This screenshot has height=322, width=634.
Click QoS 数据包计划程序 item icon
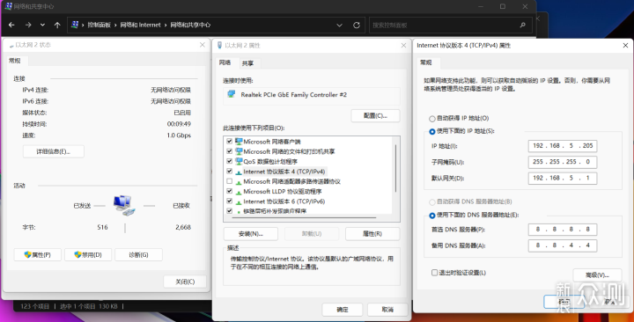(x=239, y=161)
